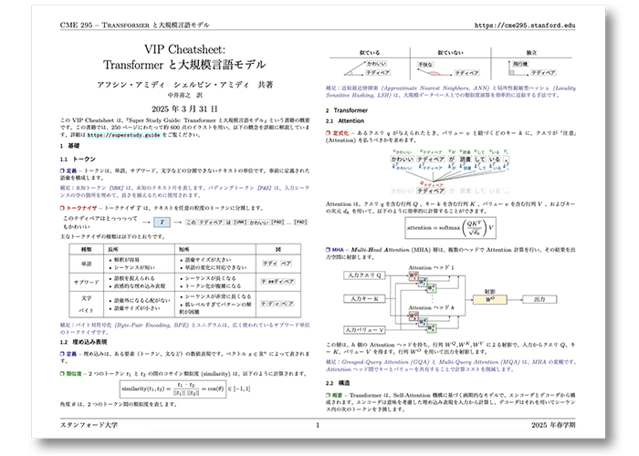Click table row label 'サブワード'
The image size is (639, 456).
(87, 282)
